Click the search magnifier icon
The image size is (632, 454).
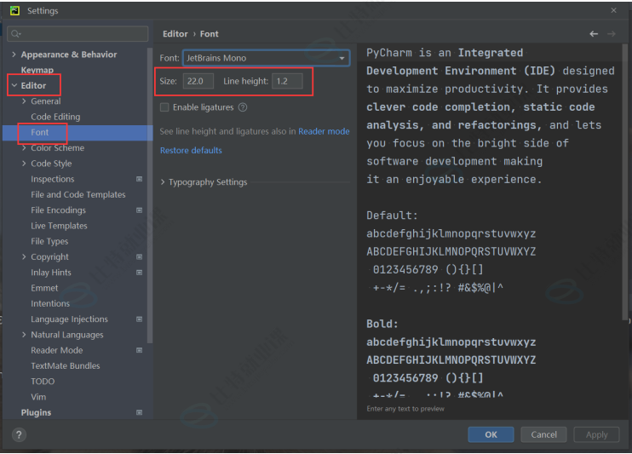click(x=15, y=34)
